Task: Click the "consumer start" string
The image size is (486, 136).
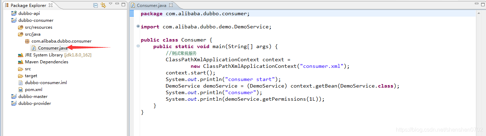Action: 250,79
